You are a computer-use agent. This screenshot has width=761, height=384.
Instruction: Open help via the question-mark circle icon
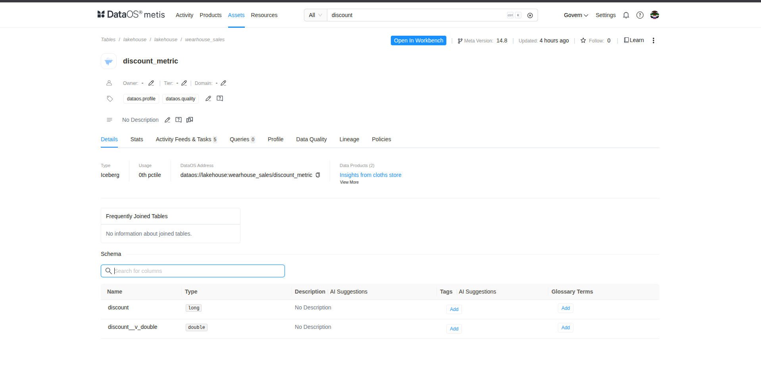point(640,15)
